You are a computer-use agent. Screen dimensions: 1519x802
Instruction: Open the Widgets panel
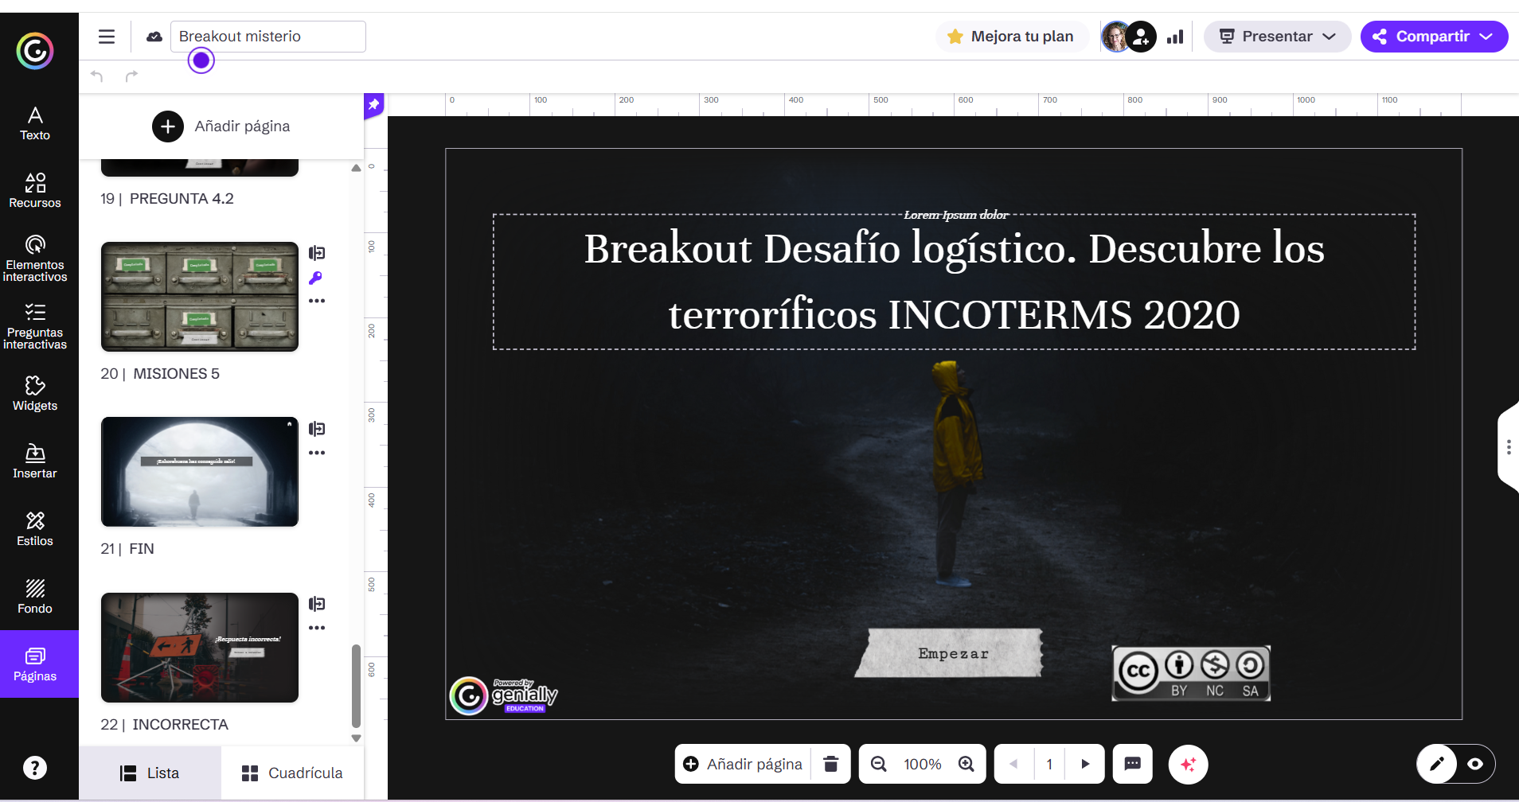[35, 394]
